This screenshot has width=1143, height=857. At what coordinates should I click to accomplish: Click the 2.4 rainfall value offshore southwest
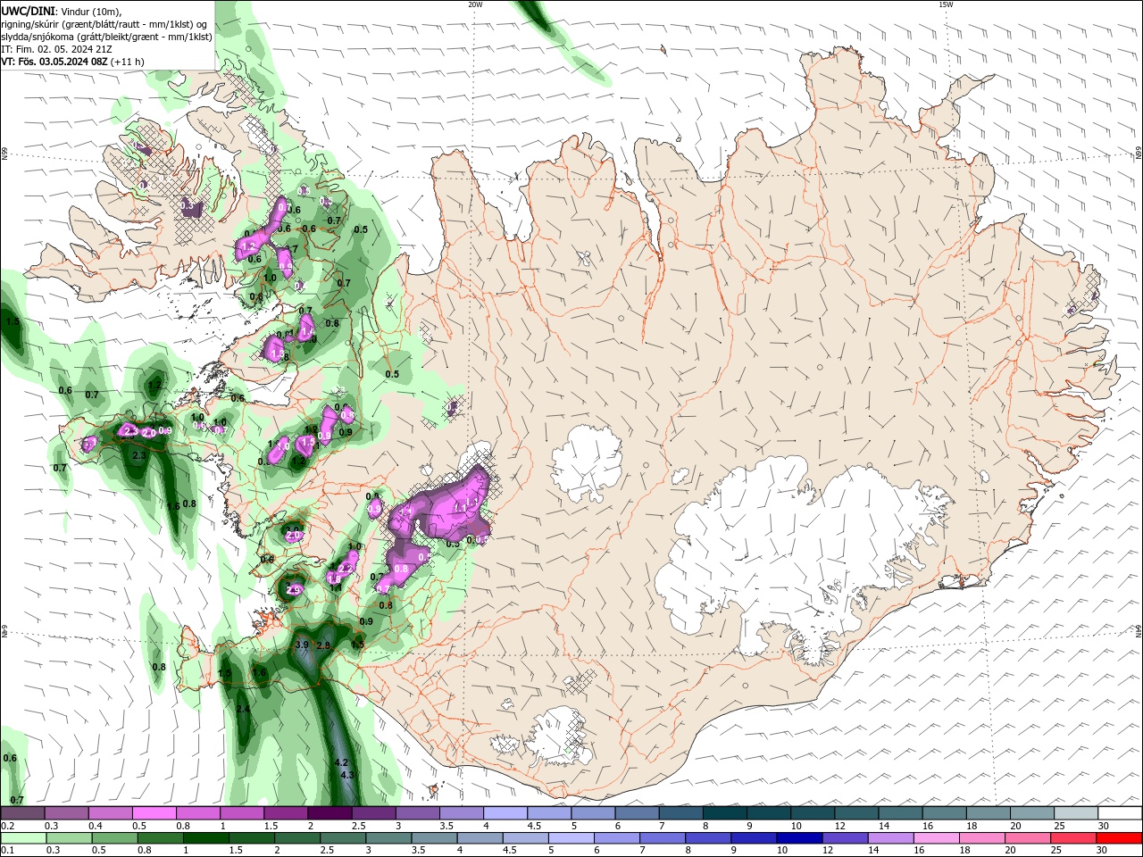pyautogui.click(x=243, y=709)
